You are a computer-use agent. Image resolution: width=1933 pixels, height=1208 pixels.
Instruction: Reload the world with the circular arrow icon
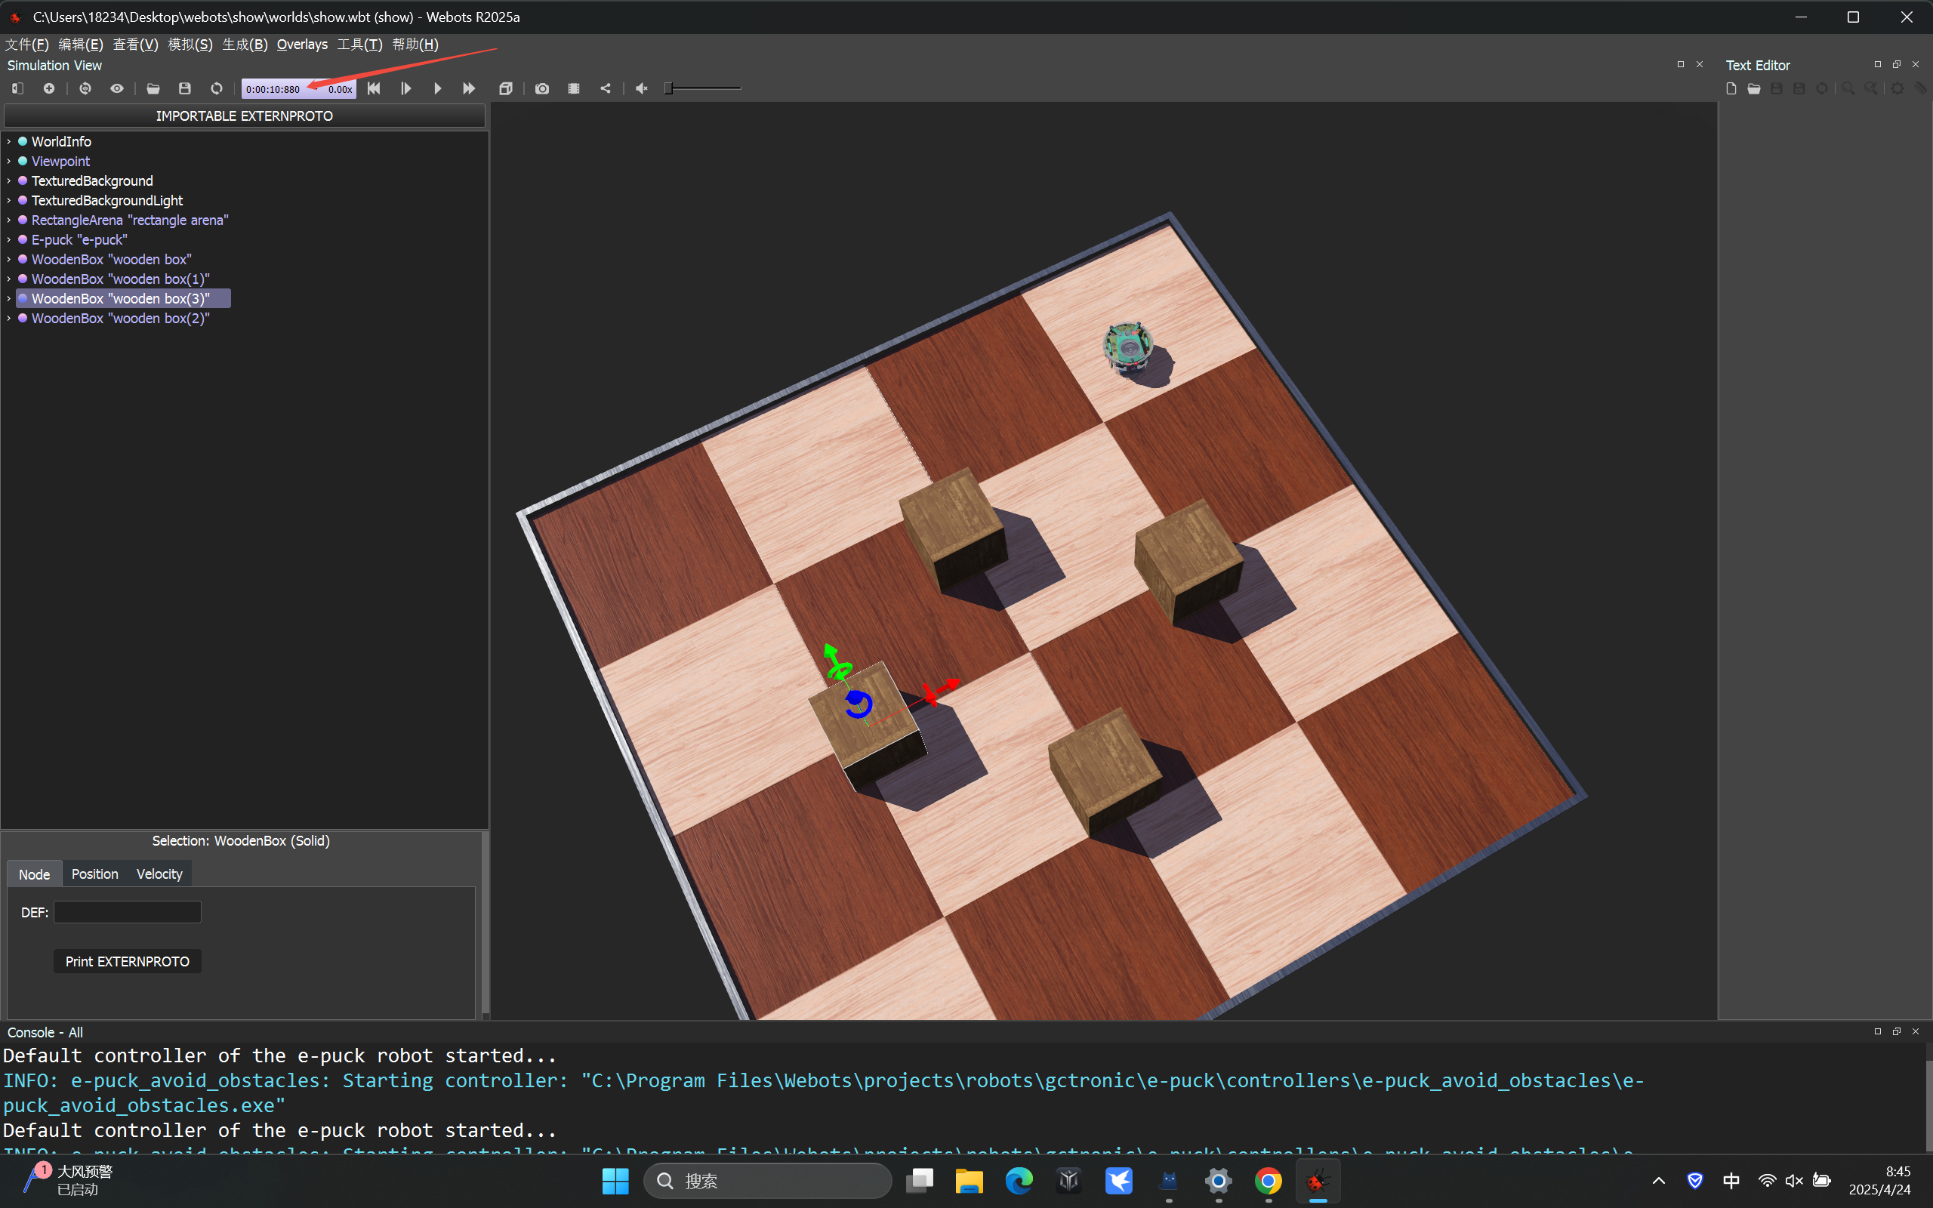pos(217,88)
